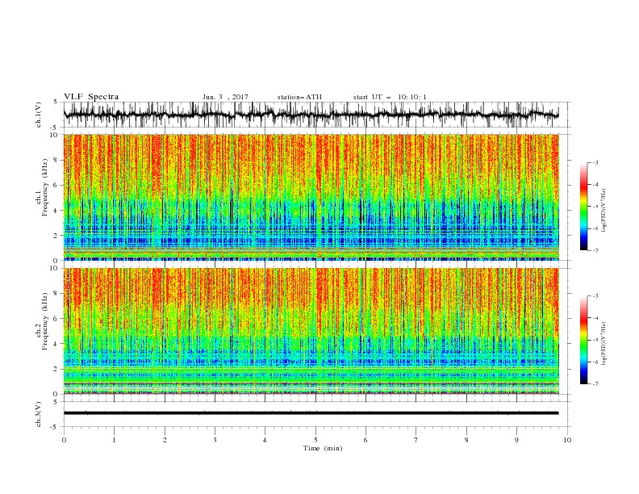This screenshot has height=494, width=639.
Task: Click the "8" tick on the time axis
Action: coord(466,440)
